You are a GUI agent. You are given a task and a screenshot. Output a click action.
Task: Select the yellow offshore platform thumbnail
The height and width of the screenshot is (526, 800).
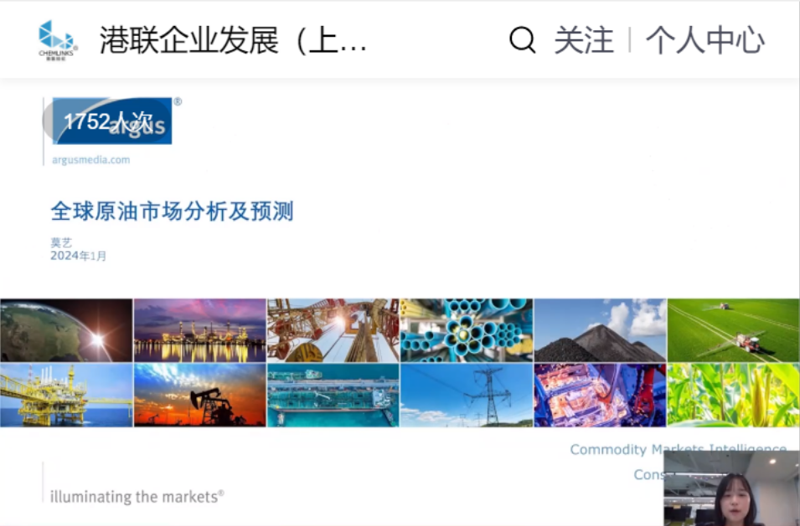tap(66, 396)
